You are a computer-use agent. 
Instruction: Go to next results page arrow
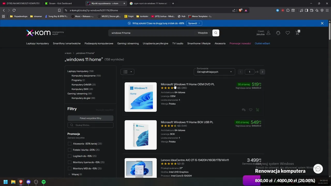[262, 72]
